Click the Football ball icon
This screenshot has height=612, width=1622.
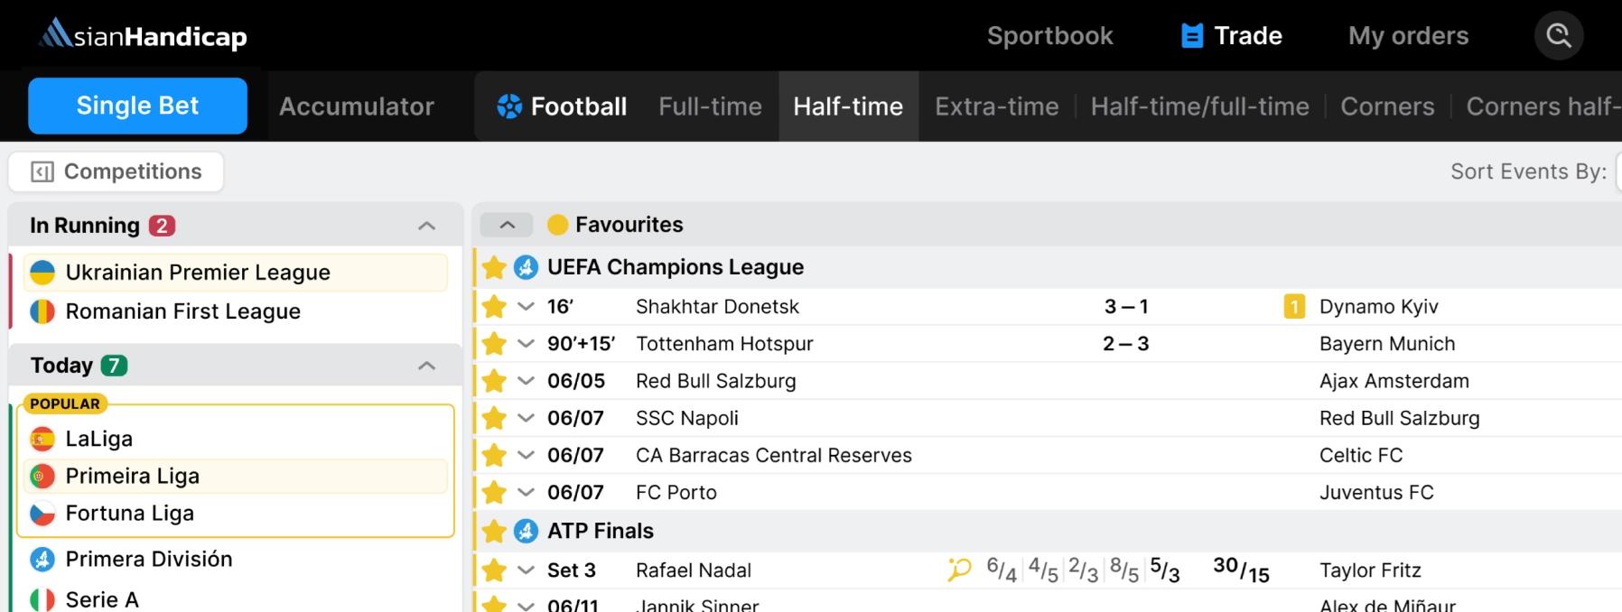[509, 107]
